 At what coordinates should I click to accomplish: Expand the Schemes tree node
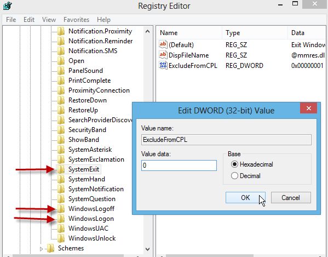coord(41,249)
